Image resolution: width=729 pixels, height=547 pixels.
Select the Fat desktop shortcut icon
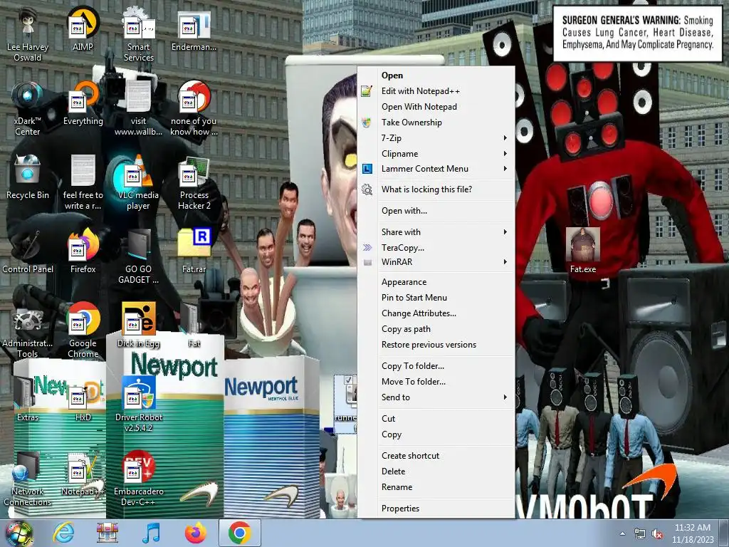point(194,325)
